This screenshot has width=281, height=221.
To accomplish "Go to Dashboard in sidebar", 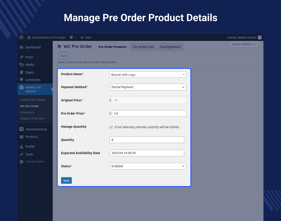I will (33, 47).
